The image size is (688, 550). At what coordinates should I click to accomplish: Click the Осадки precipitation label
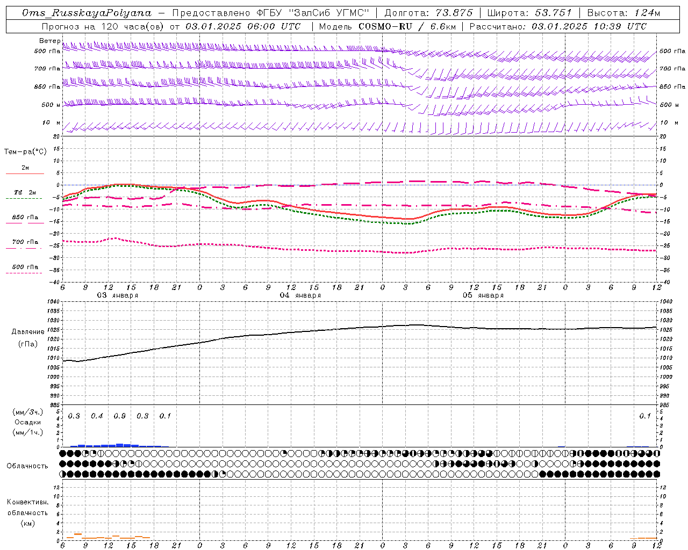(x=28, y=422)
